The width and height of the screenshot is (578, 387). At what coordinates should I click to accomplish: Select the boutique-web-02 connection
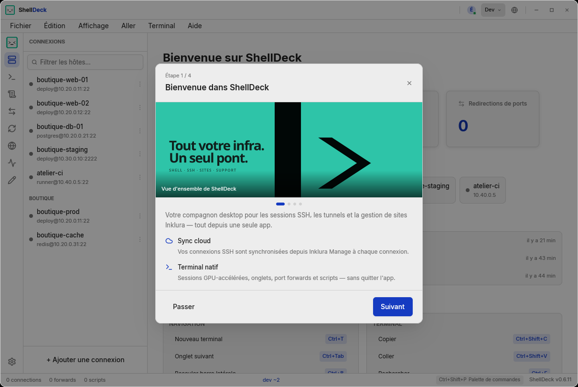point(86,107)
